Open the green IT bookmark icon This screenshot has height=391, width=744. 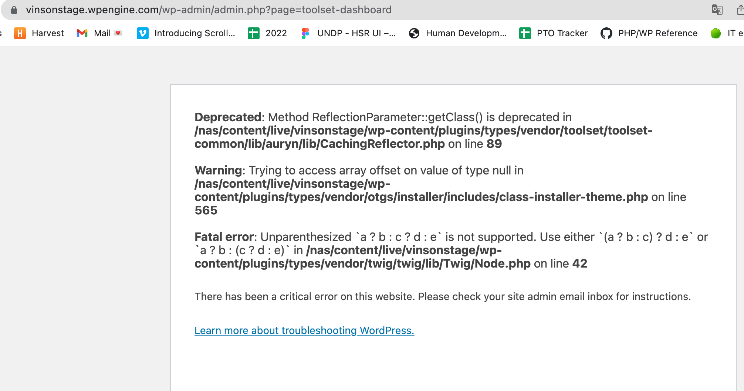click(x=716, y=33)
